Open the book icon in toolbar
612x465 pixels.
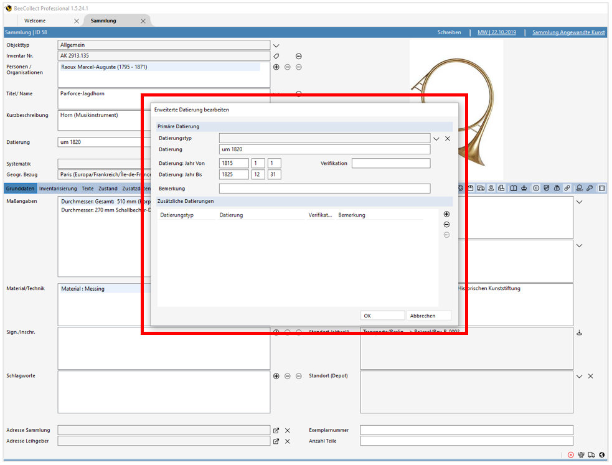point(514,188)
